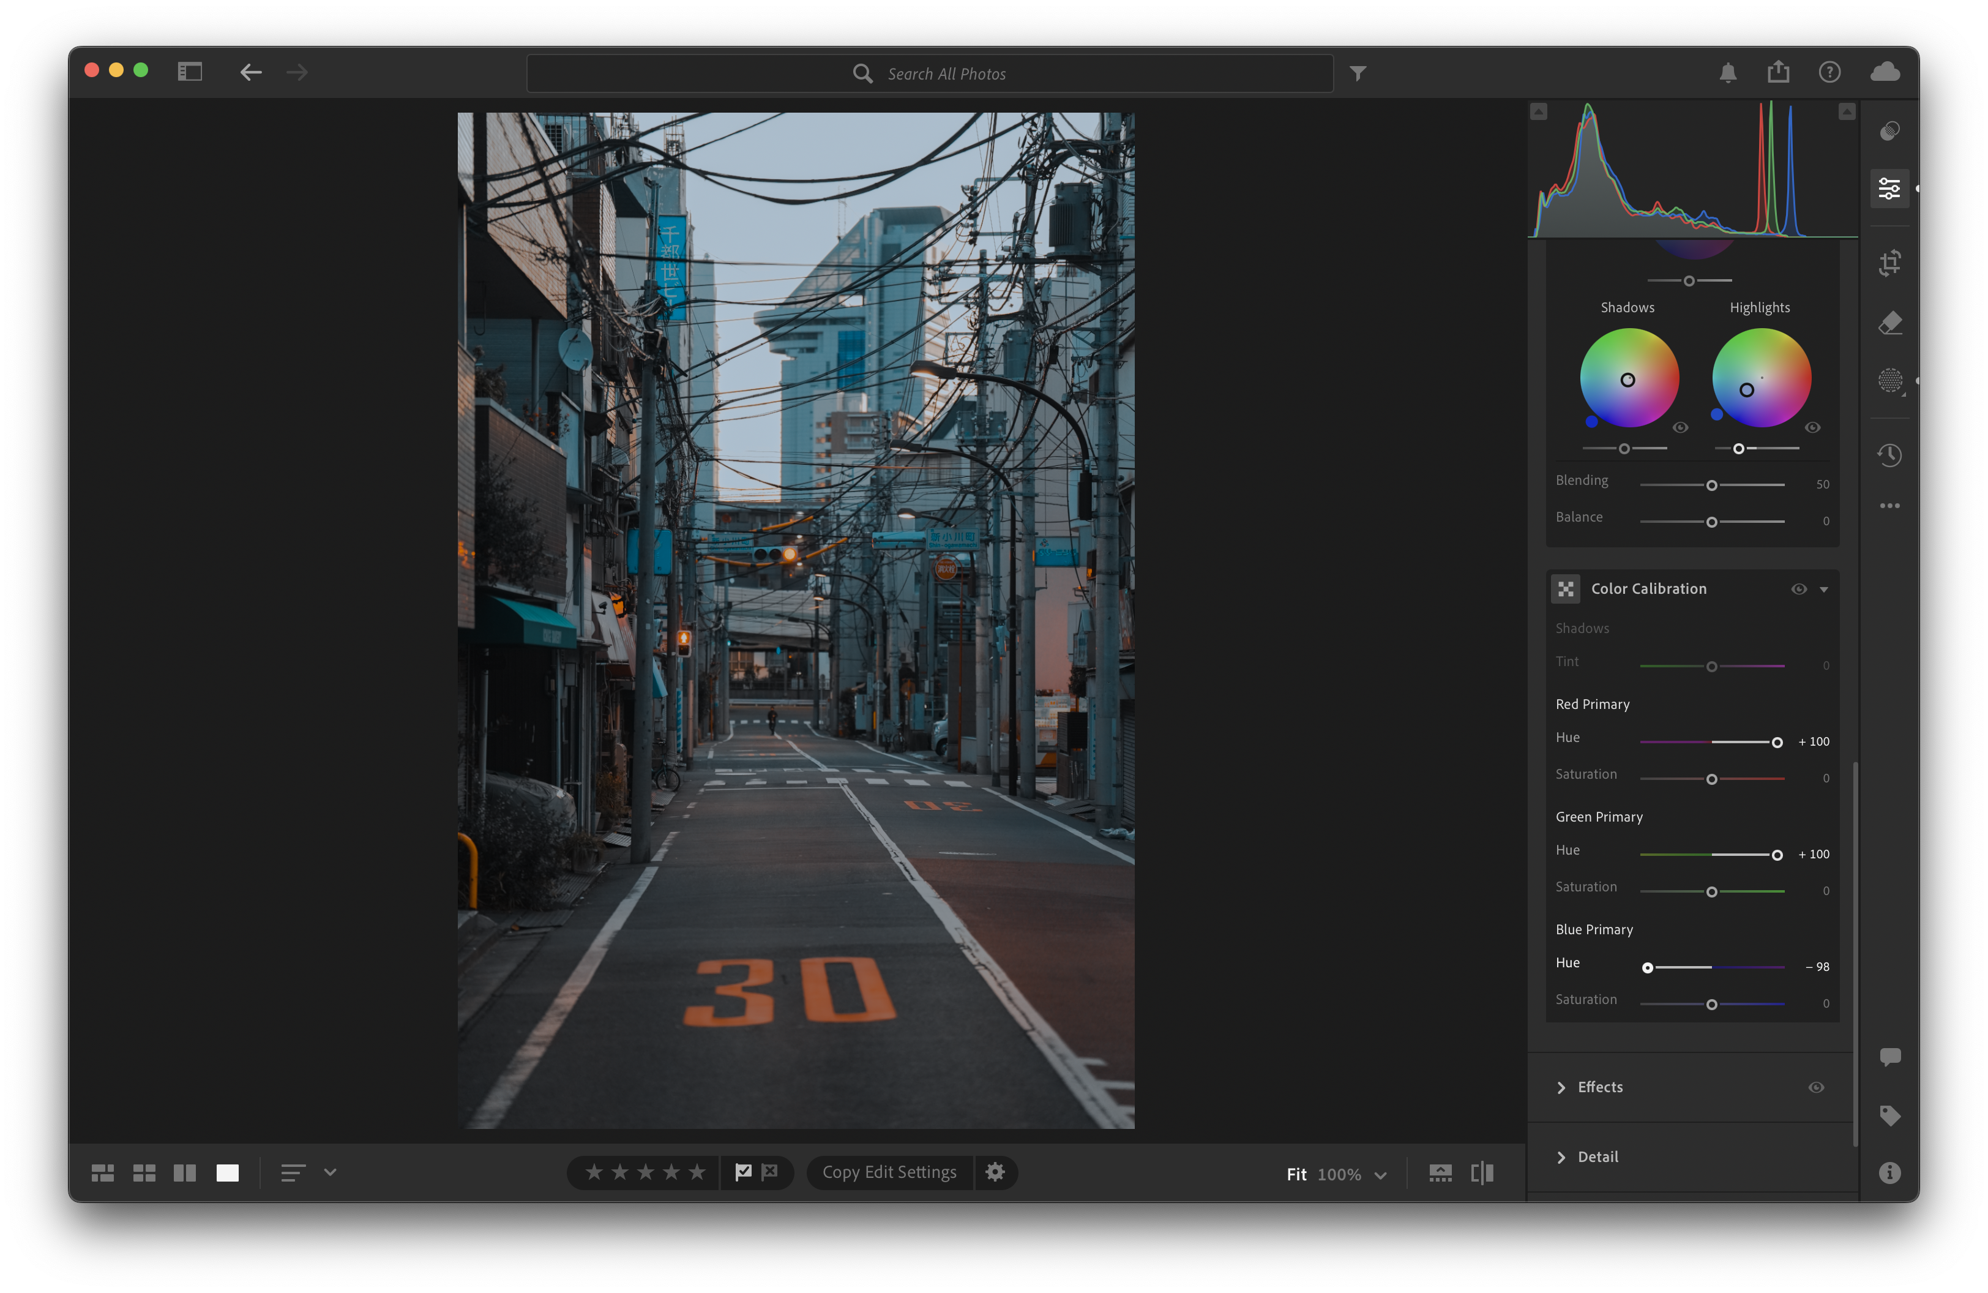Image resolution: width=1988 pixels, height=1293 pixels.
Task: Flag photo as rejected
Action: click(769, 1172)
